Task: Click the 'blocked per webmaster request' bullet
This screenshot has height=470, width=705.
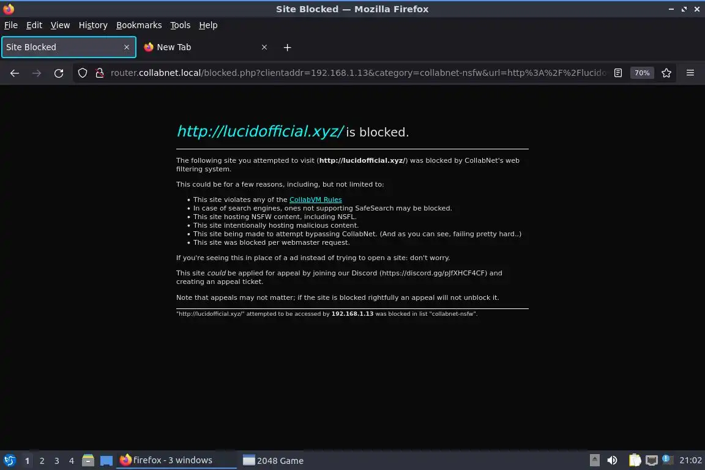Action: (x=271, y=242)
